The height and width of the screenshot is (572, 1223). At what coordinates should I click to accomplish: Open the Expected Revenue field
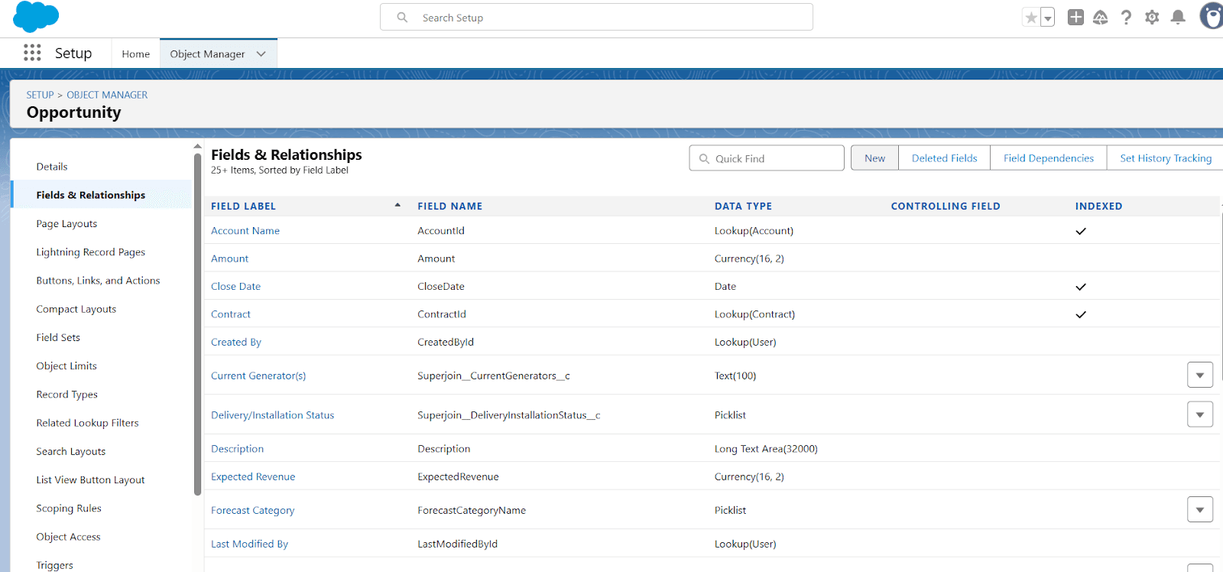(x=253, y=476)
